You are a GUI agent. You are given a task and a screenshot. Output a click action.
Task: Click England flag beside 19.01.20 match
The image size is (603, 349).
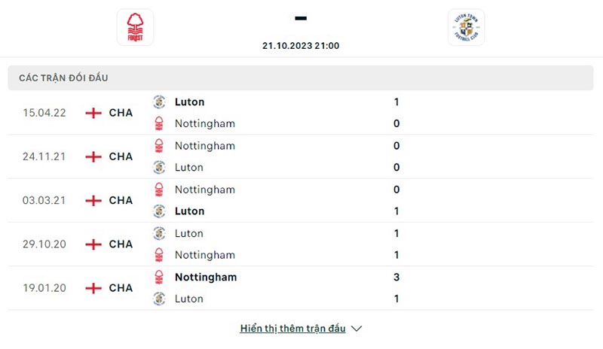pyautogui.click(x=93, y=288)
